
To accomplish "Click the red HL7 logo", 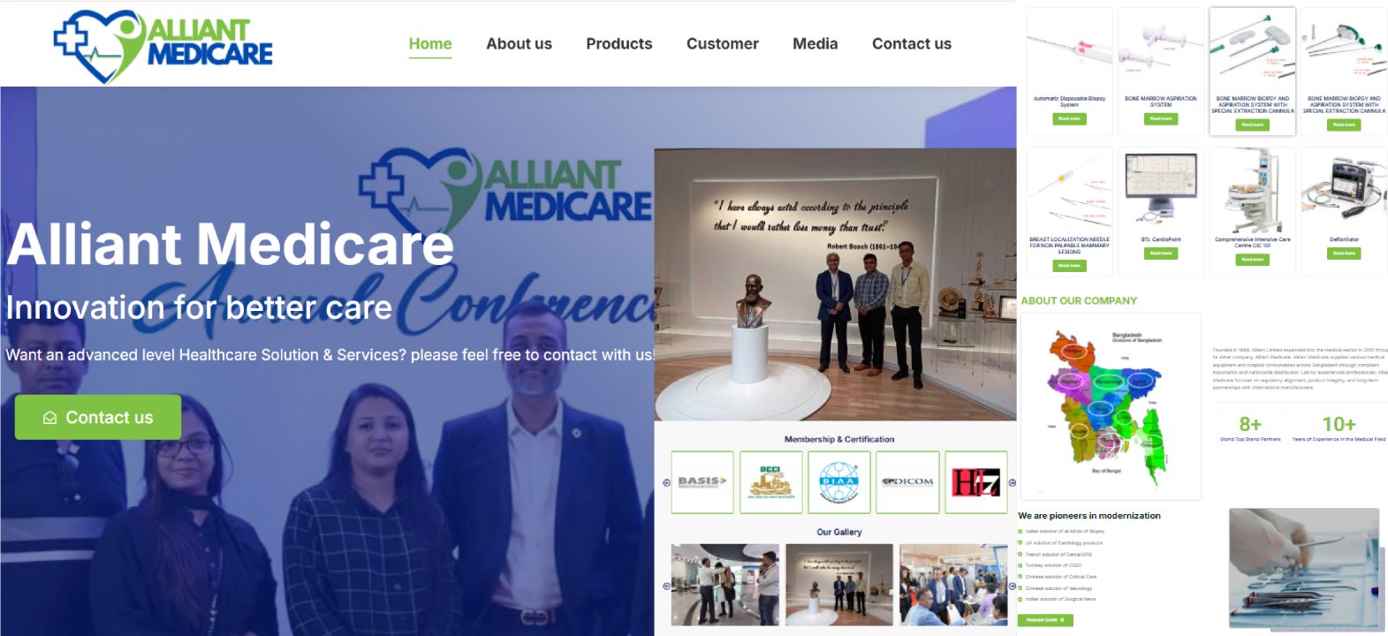I will (x=975, y=482).
